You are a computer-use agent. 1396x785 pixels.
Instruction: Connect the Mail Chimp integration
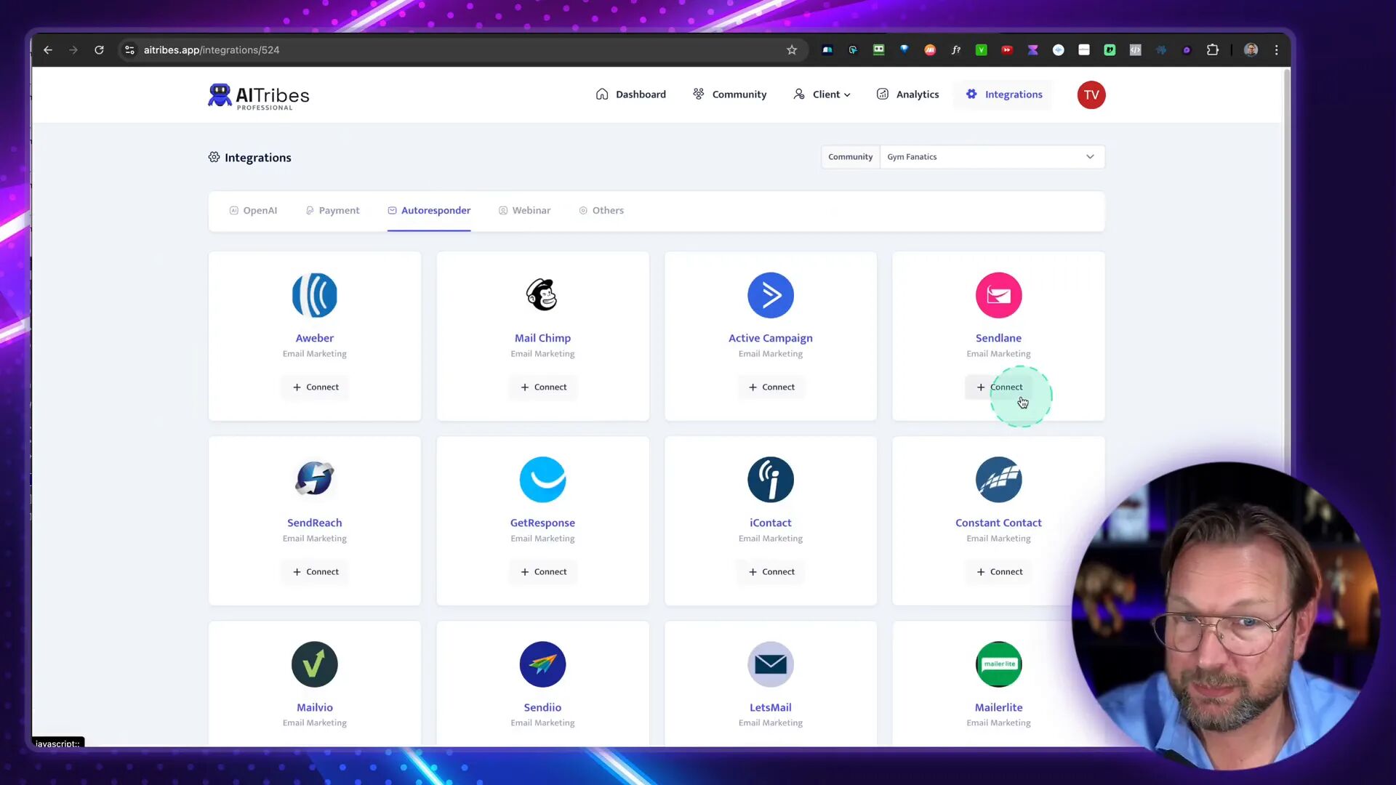[x=543, y=387]
